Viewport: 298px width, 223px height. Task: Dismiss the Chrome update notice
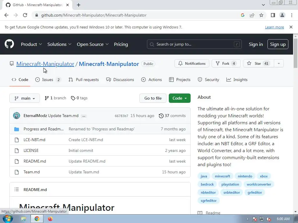tap(291, 27)
